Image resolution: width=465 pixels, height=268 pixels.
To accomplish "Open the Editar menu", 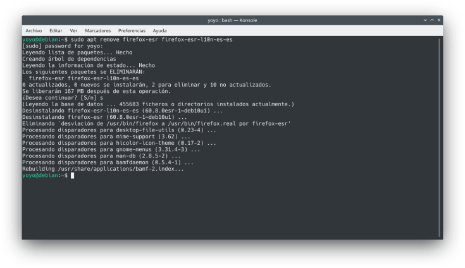I will [x=56, y=30].
